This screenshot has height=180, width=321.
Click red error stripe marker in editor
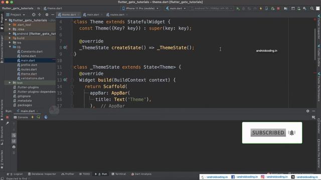(x=315, y=73)
